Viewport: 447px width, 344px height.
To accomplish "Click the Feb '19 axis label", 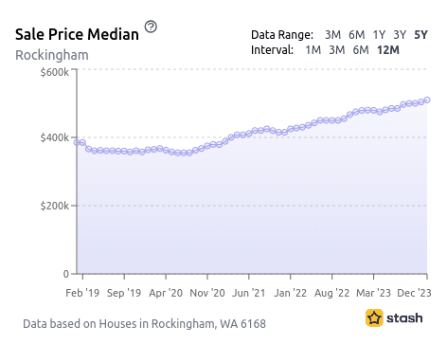I will [x=82, y=293].
